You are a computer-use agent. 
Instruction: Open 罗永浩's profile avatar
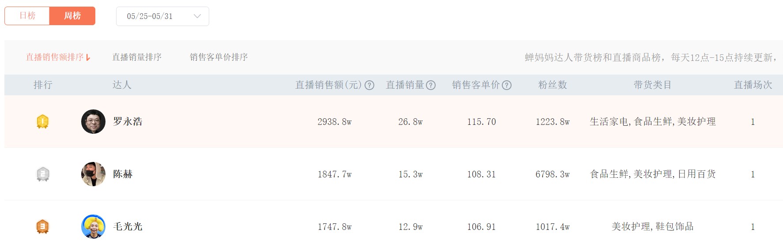(x=93, y=121)
